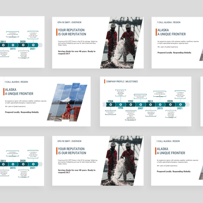Select the lower-right cropped Alaska slide
This screenshot has height=203, width=203.
(177, 161)
